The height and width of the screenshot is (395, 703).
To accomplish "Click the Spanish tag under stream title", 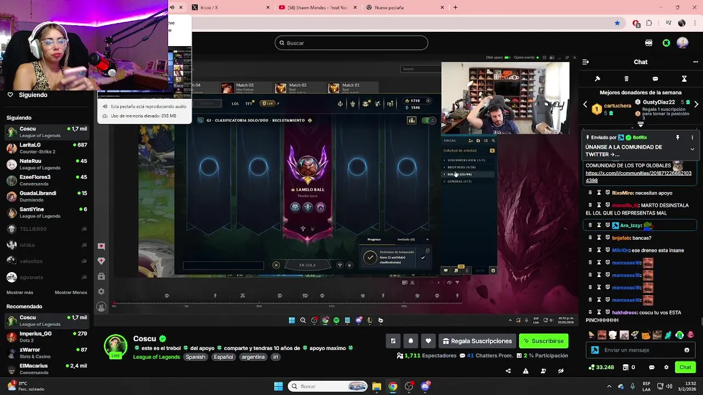I will coord(196,357).
